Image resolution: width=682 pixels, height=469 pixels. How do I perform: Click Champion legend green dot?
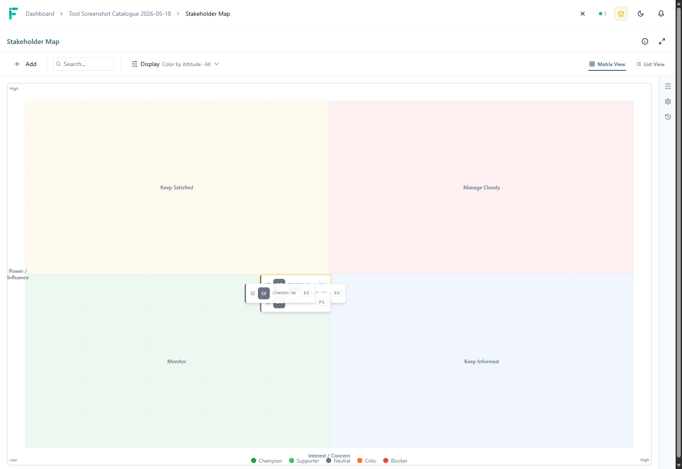(254, 460)
